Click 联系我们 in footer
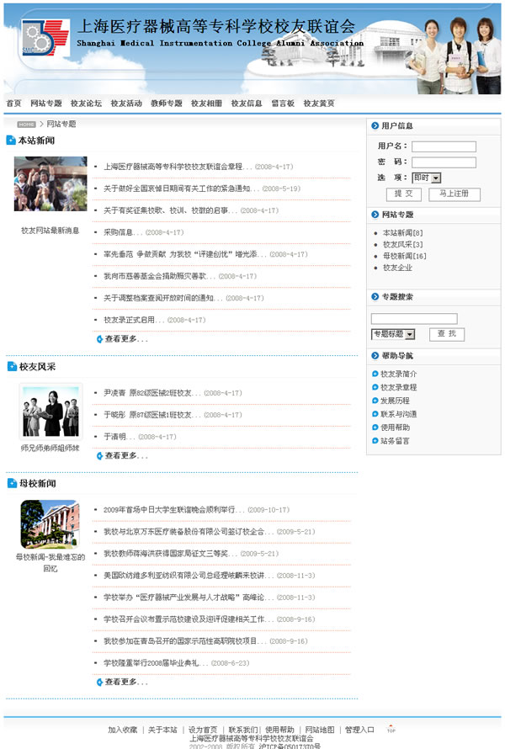505x749 pixels. pyautogui.click(x=242, y=730)
